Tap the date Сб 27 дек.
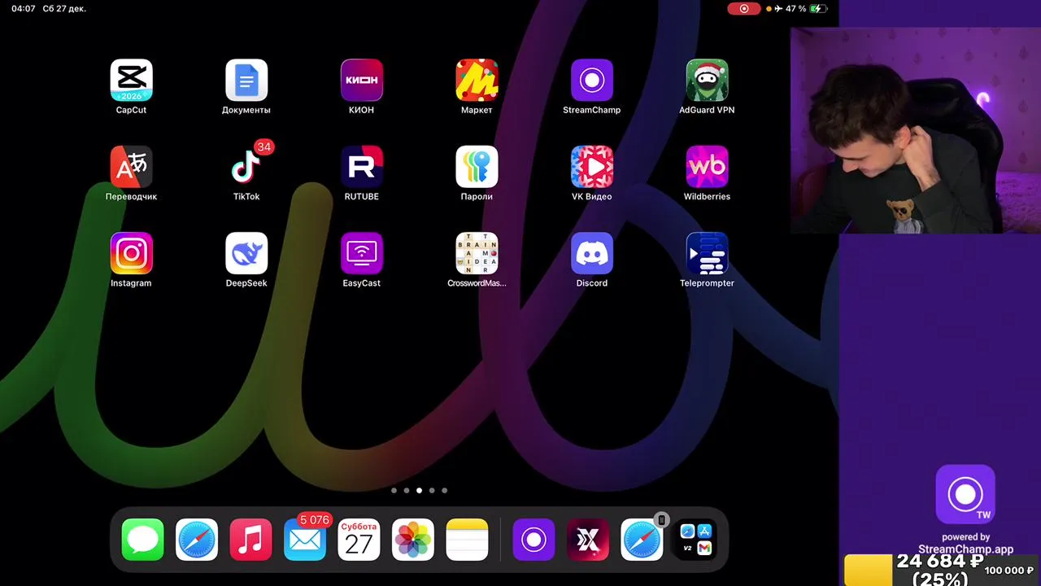1041x586 pixels. tap(65, 9)
